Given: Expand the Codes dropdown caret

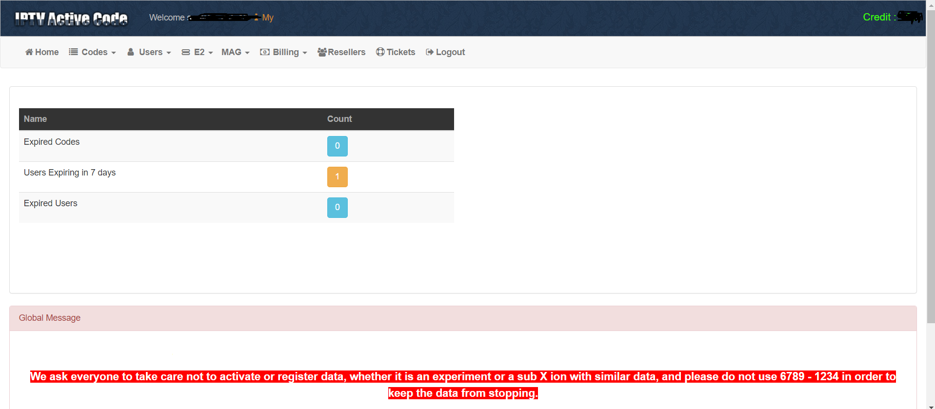Looking at the screenshot, I should 114,53.
